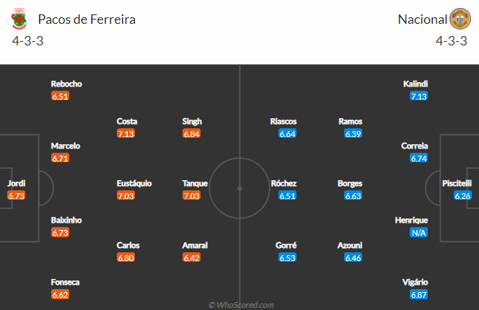Viewport: 479px width, 310px height.
Task: Click Henrique's N/A rating badge
Action: tap(418, 233)
